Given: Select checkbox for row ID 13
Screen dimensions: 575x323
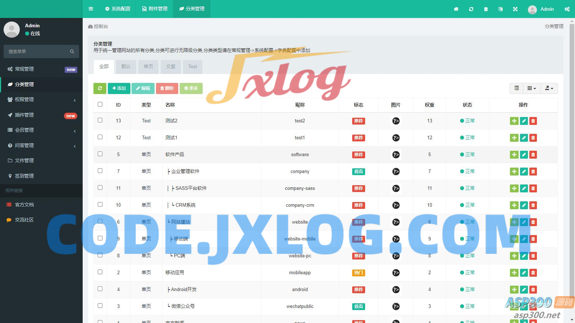Looking at the screenshot, I should tap(100, 120).
